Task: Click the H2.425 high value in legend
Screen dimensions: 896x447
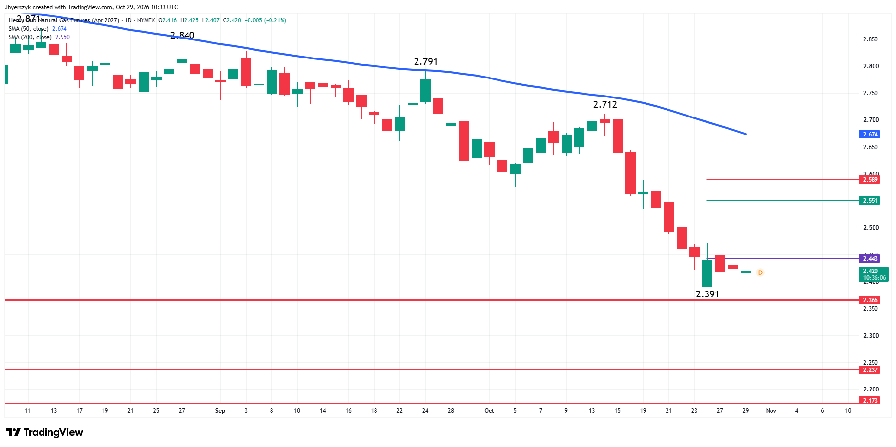Action: (189, 20)
